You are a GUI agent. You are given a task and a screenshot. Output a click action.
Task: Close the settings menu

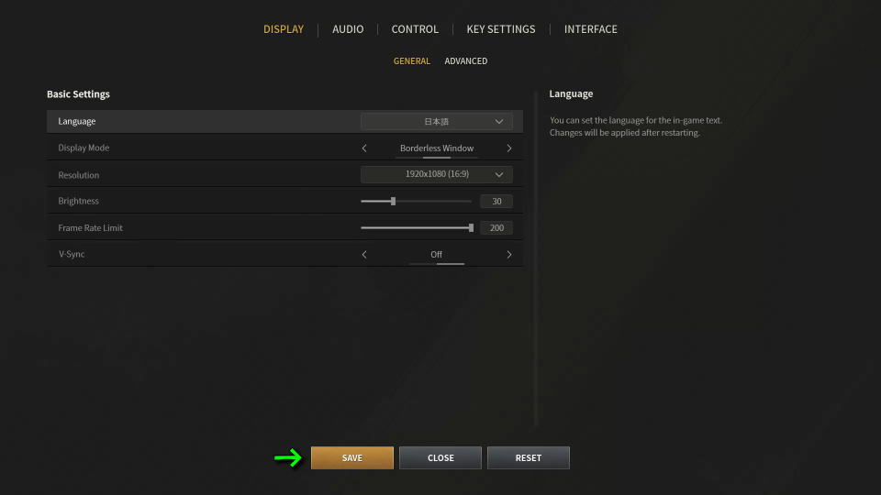click(x=440, y=458)
